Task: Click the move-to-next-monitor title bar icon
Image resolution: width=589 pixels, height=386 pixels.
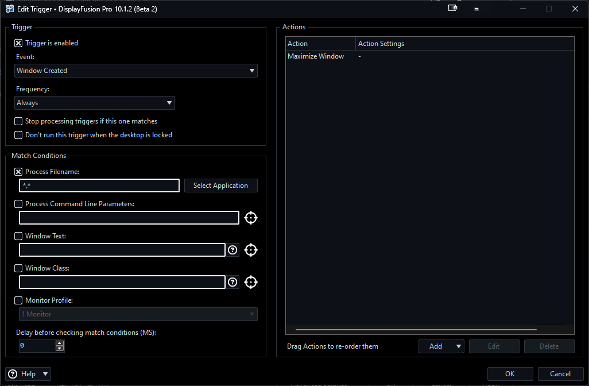Action: coord(452,9)
